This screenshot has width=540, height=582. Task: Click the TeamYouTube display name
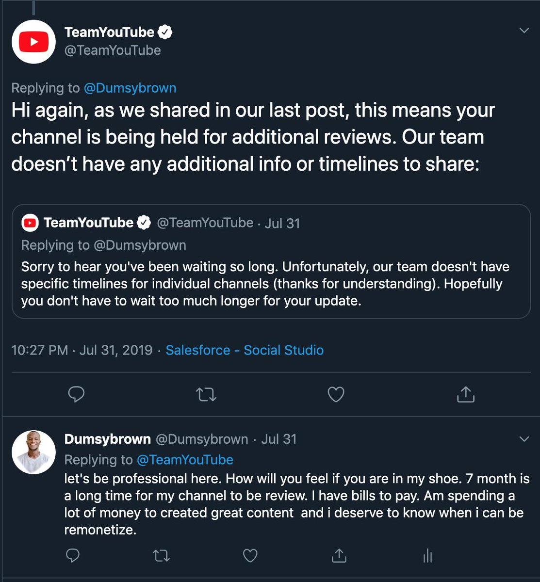pyautogui.click(x=109, y=32)
